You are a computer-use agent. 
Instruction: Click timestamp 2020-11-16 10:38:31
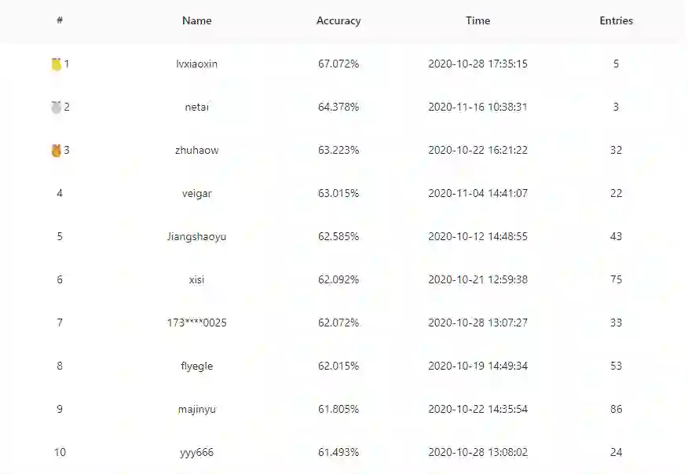click(478, 108)
